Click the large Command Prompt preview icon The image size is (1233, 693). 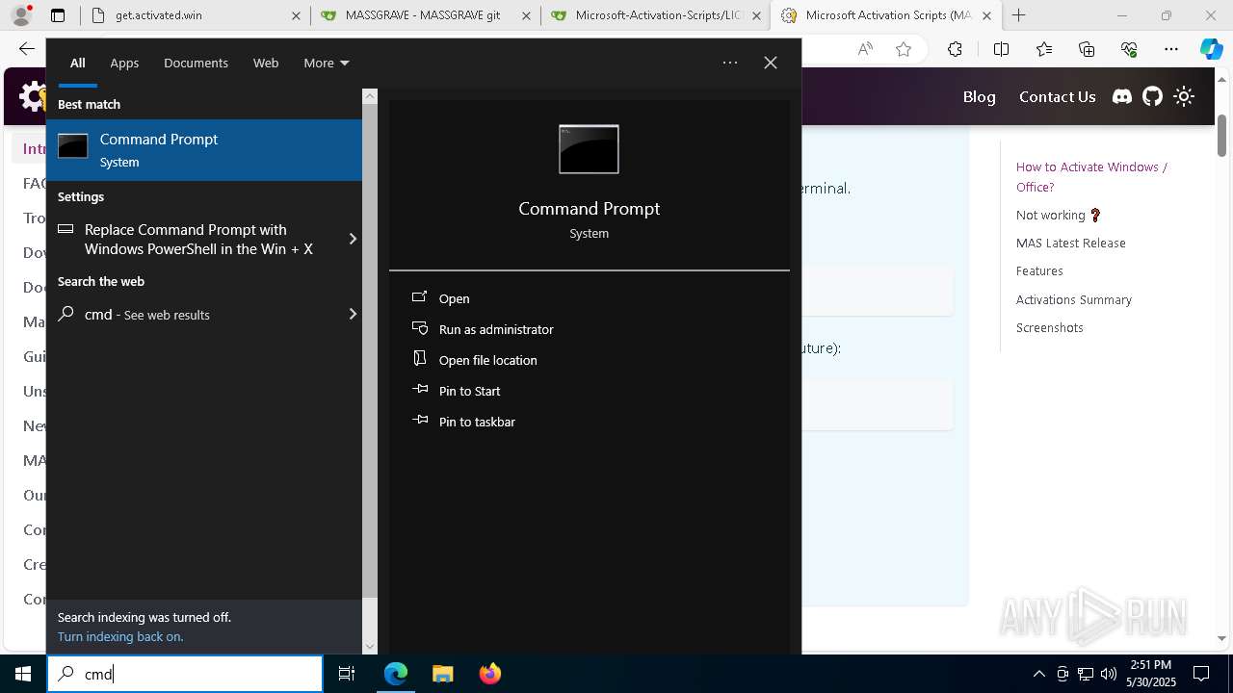589,149
